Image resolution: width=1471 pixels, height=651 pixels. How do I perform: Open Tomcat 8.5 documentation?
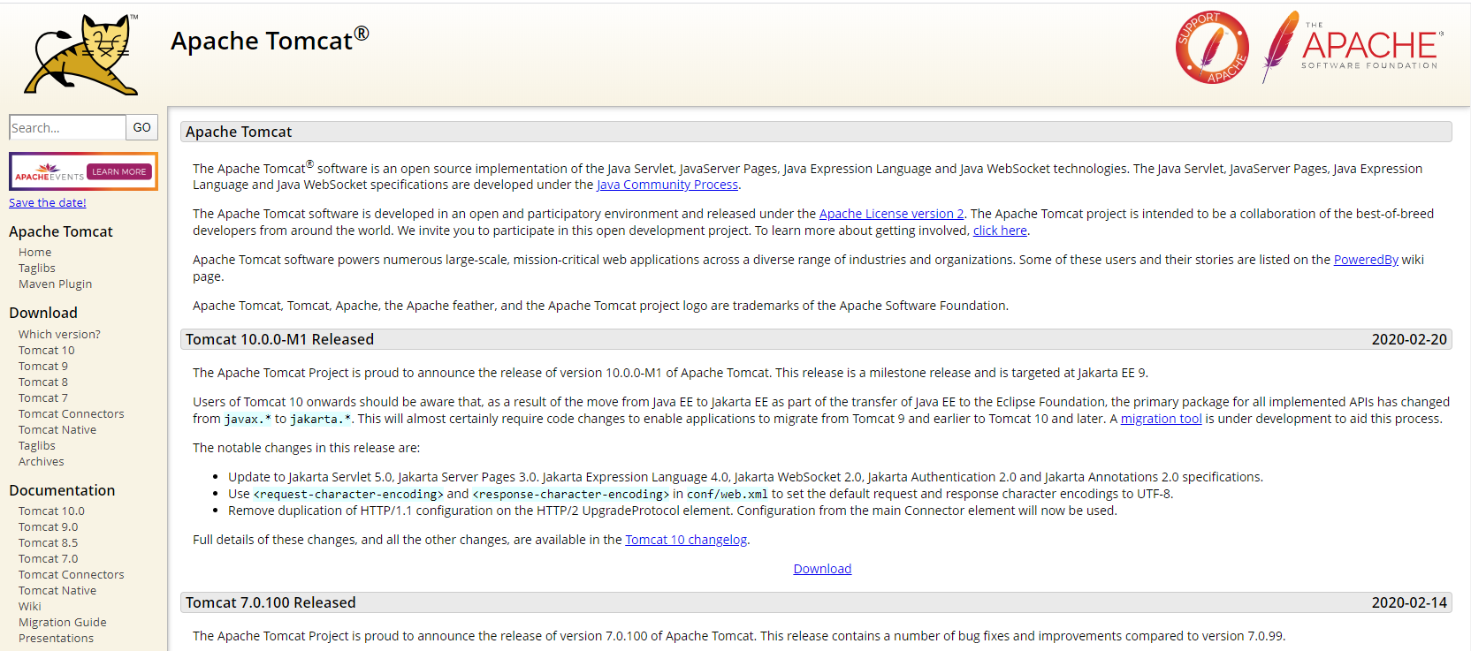[x=49, y=542]
